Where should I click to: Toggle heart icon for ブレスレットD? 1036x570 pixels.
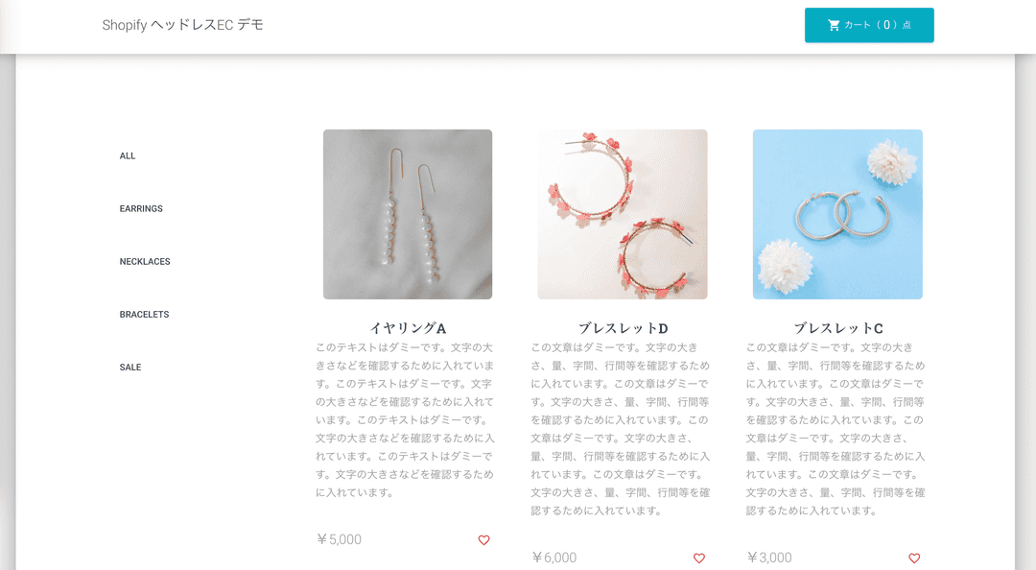tap(699, 558)
